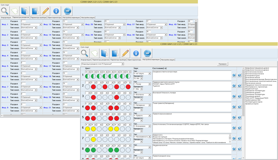This screenshot has width=278, height=160.
Task: Open Тип инд. dropdown for Инд. 1
Action: (40, 25)
